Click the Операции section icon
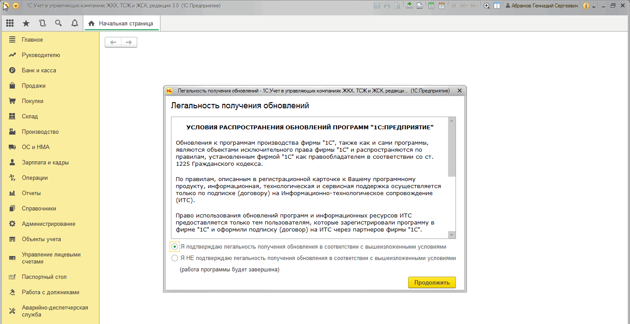This screenshot has width=630, height=324. coord(13,178)
